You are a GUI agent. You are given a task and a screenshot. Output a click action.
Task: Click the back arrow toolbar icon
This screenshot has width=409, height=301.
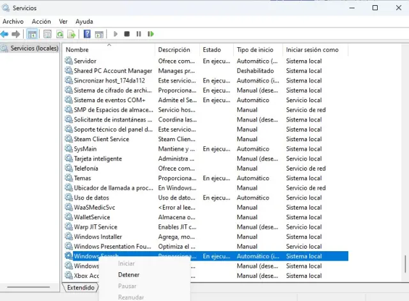click(x=5, y=34)
